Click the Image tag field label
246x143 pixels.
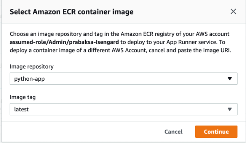point(23,97)
